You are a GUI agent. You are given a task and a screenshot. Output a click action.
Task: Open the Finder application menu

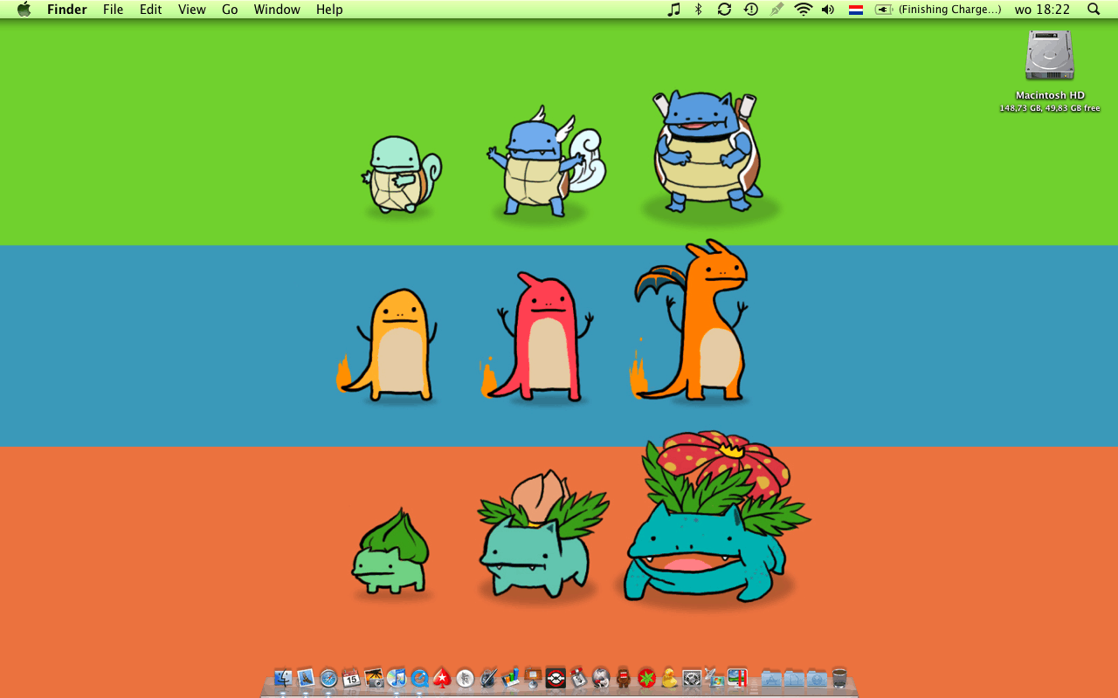66,10
